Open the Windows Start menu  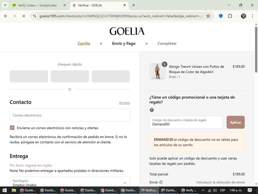click(4, 190)
